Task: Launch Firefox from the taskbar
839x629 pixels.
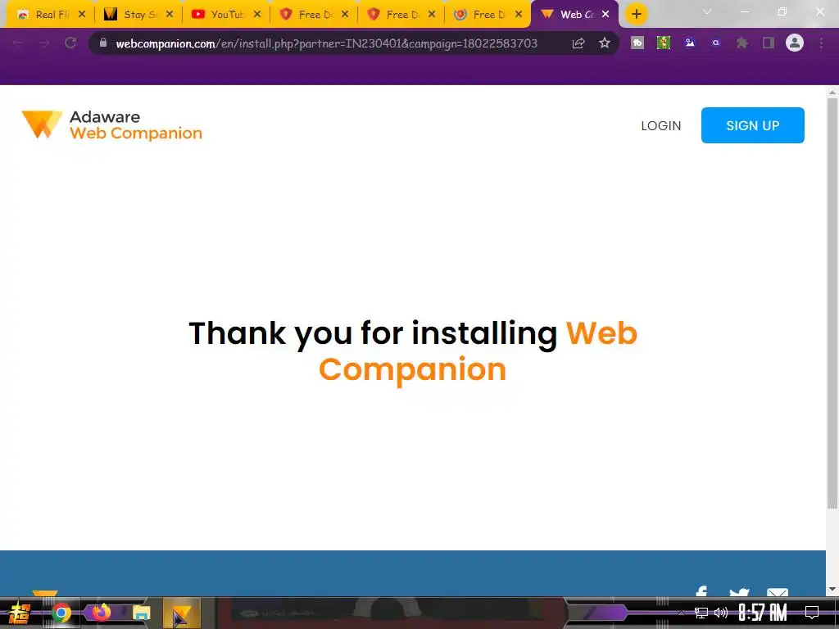Action: tap(101, 612)
